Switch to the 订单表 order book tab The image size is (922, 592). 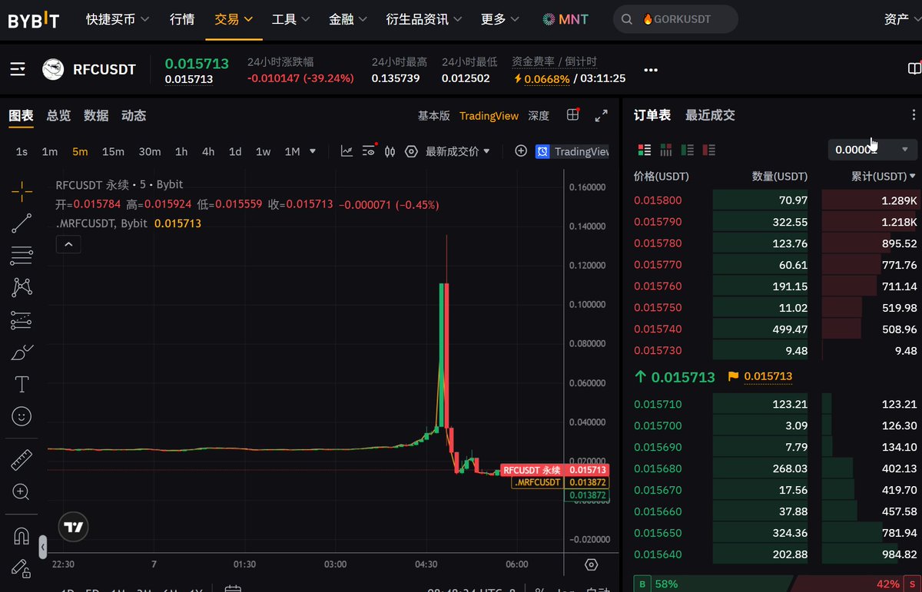652,115
